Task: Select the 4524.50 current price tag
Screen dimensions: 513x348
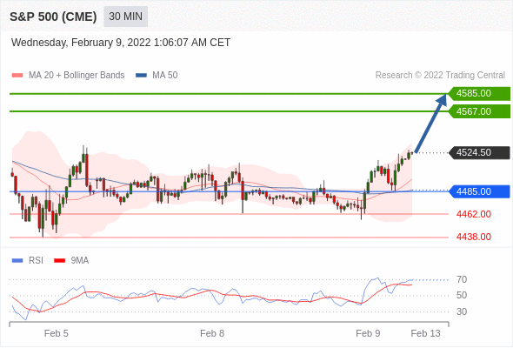Action: [x=479, y=152]
